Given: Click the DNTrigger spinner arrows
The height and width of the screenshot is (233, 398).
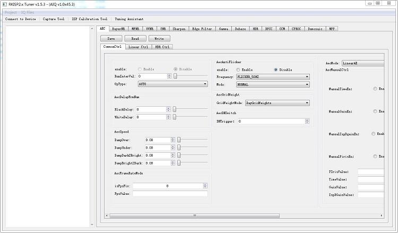Looking at the screenshot, I should click(307, 122).
